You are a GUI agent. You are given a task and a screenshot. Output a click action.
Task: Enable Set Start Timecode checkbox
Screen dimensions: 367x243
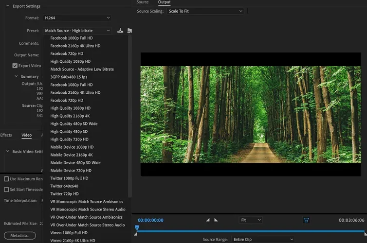(x=6, y=190)
